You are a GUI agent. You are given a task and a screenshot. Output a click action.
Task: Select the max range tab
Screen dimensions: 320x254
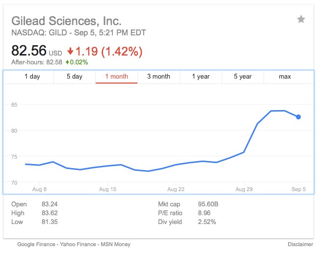285,77
